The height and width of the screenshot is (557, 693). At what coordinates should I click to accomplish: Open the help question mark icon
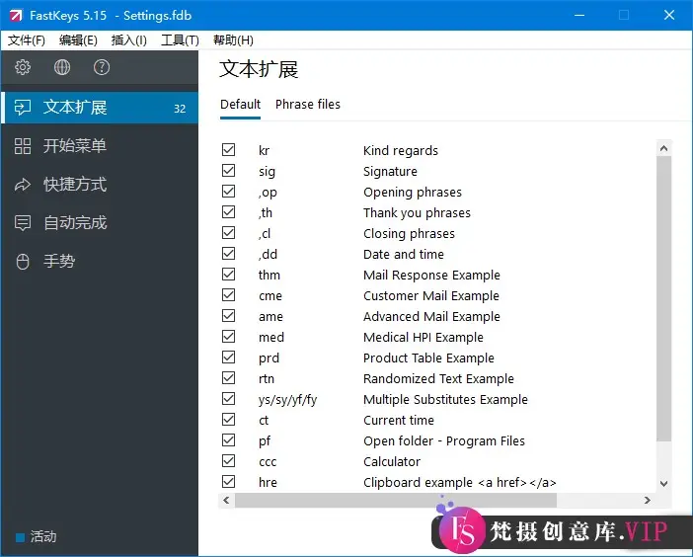(x=102, y=67)
